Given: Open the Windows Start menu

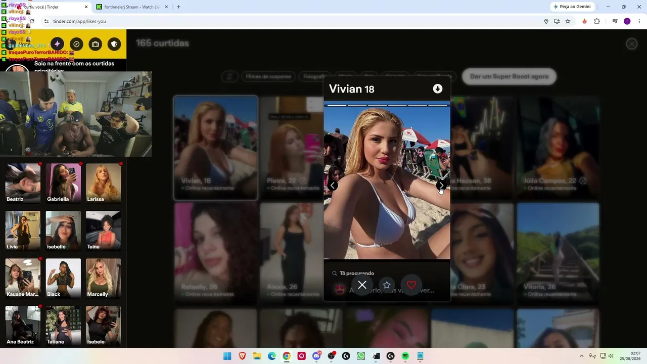Looking at the screenshot, I should tap(227, 356).
